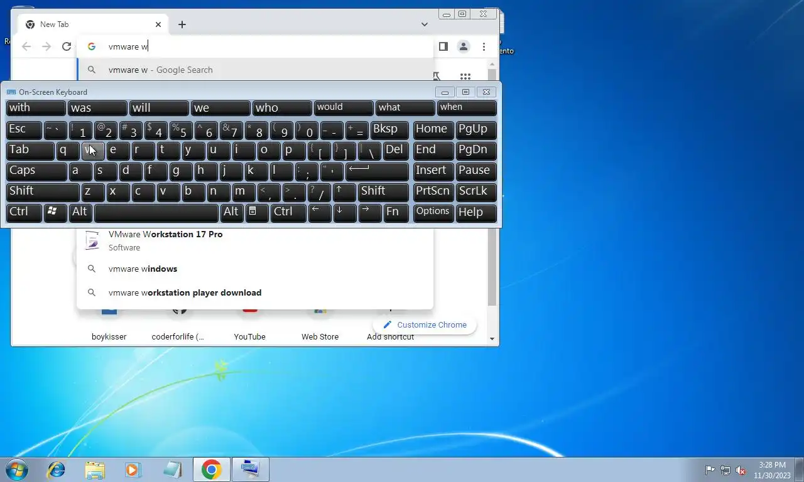Click the Tab key on keyboard
This screenshot has height=482, width=804.
tap(30, 151)
